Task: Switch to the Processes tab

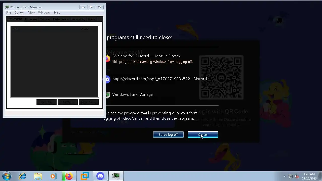Action: click(31, 19)
